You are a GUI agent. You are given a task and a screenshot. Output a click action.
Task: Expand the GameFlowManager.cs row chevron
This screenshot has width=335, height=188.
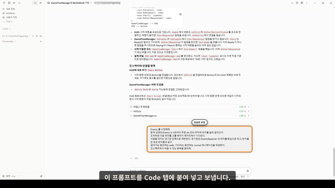248,116
